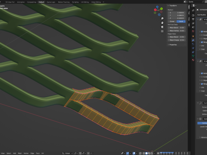The height and width of the screenshot is (155, 207).
Task: Open the Edge menu in viewport header
Action: [32, 153]
